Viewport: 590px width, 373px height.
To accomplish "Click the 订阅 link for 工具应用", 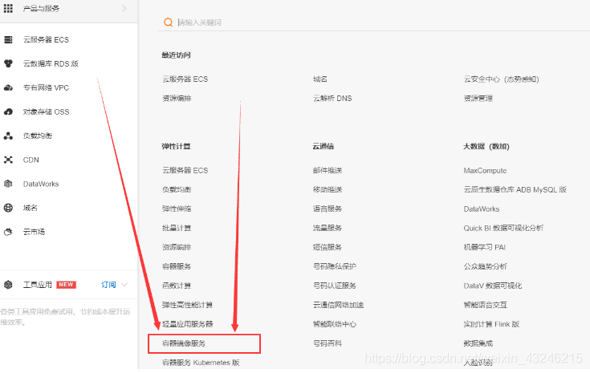I will [x=108, y=285].
